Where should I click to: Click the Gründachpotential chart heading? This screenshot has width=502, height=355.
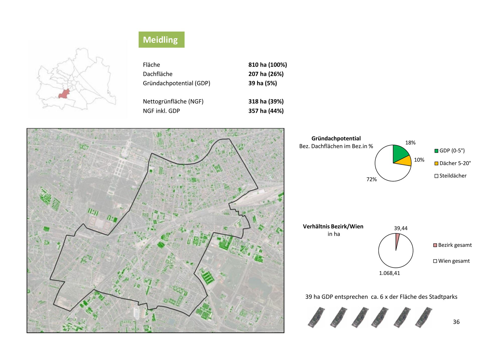(x=336, y=139)
